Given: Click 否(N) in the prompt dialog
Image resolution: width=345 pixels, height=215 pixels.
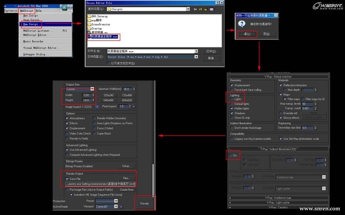Looking at the screenshot, I should [x=267, y=34].
